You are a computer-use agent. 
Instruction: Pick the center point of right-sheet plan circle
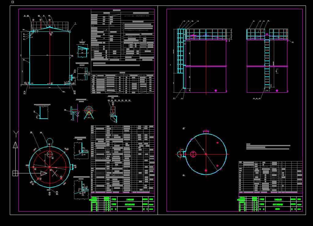pos(206,154)
